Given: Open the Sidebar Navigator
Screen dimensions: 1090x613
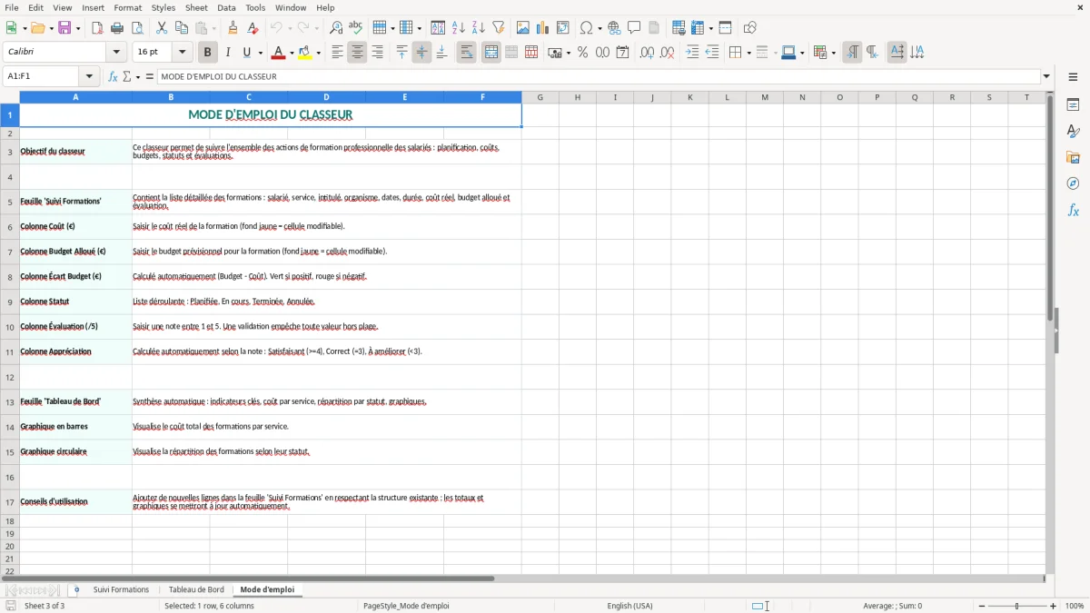Looking at the screenshot, I should point(1073,183).
